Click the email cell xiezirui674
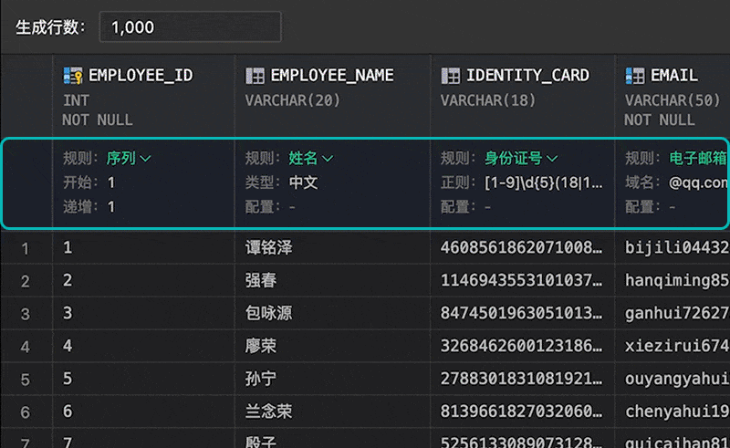 click(x=673, y=346)
